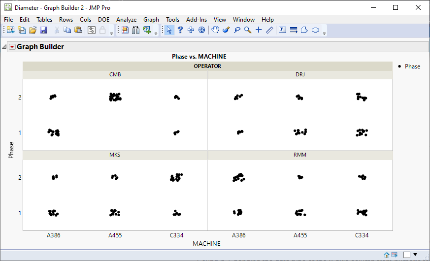The image size is (430, 261).
Task: Click the data table icon in status bar
Action: pos(395,255)
